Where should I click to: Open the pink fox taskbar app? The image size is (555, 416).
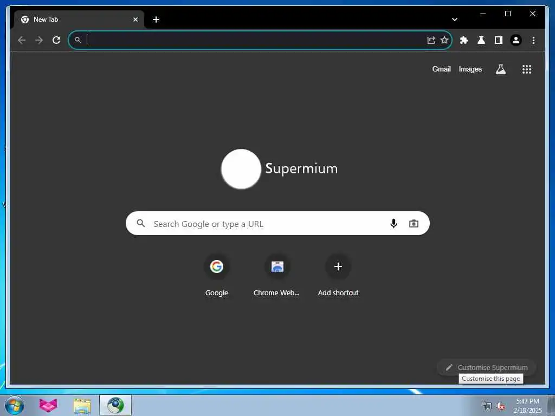[x=48, y=405]
